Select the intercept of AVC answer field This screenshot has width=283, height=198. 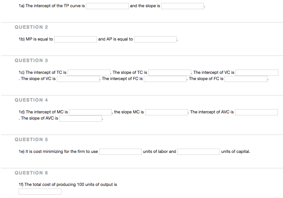pos(256,112)
